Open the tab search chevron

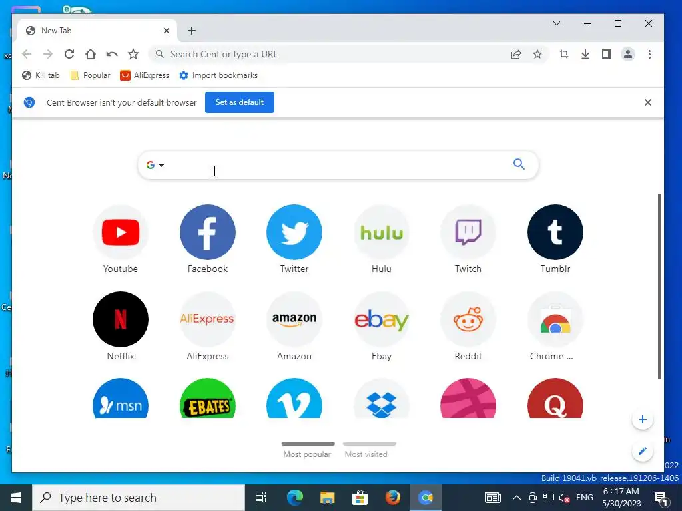click(x=557, y=23)
